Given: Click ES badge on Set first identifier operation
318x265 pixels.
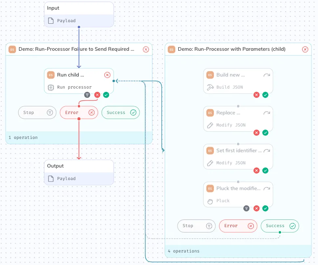Looking at the screenshot, I should pyautogui.click(x=210, y=151).
